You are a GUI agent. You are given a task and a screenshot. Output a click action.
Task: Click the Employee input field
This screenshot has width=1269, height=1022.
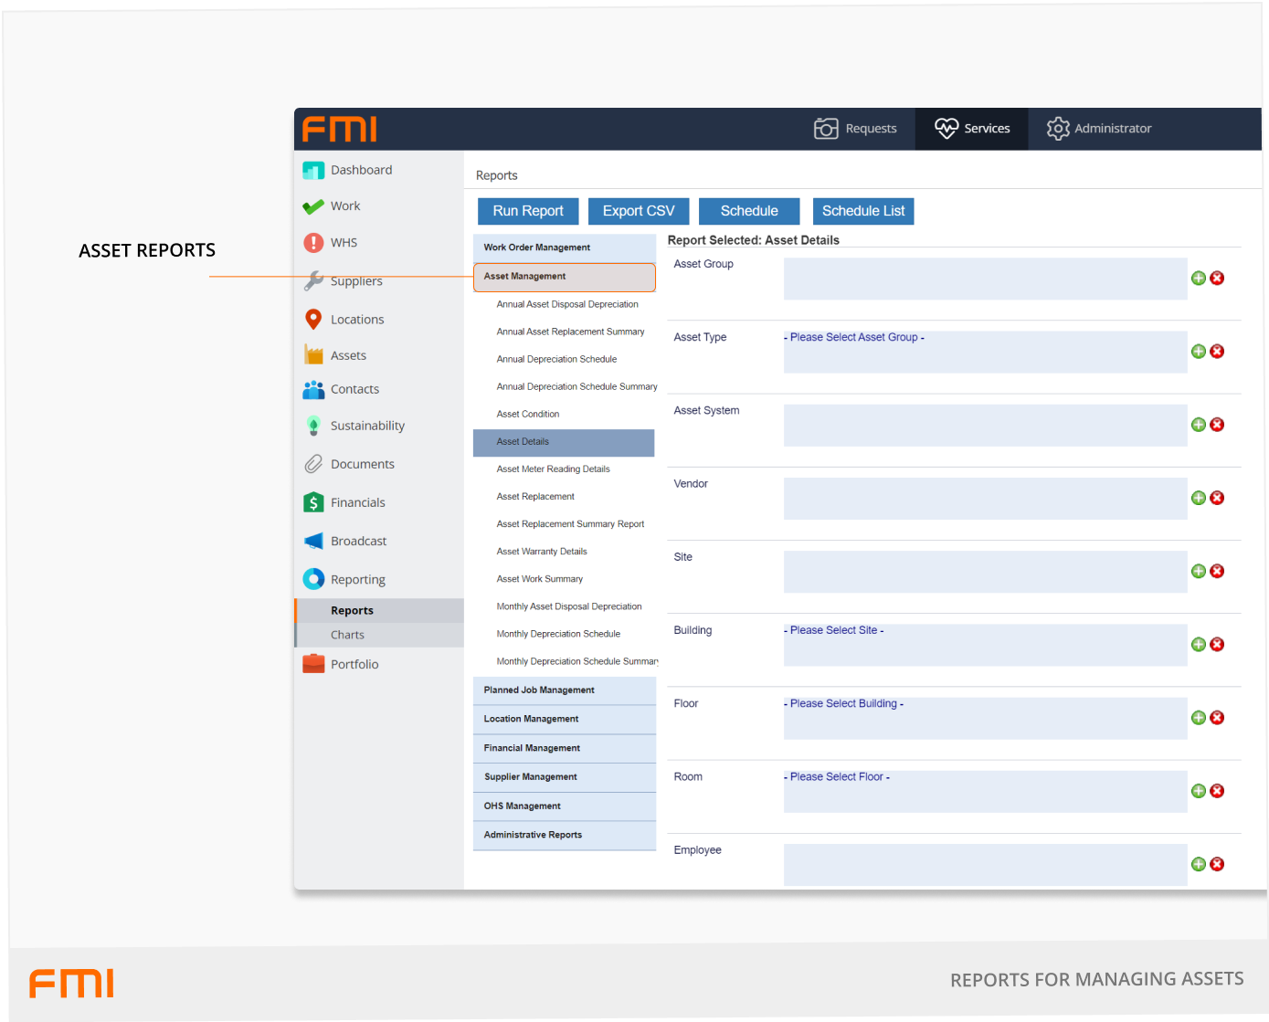pyautogui.click(x=984, y=864)
